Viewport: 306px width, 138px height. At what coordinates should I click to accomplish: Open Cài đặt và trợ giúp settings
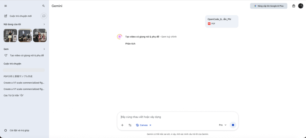(x=19, y=130)
